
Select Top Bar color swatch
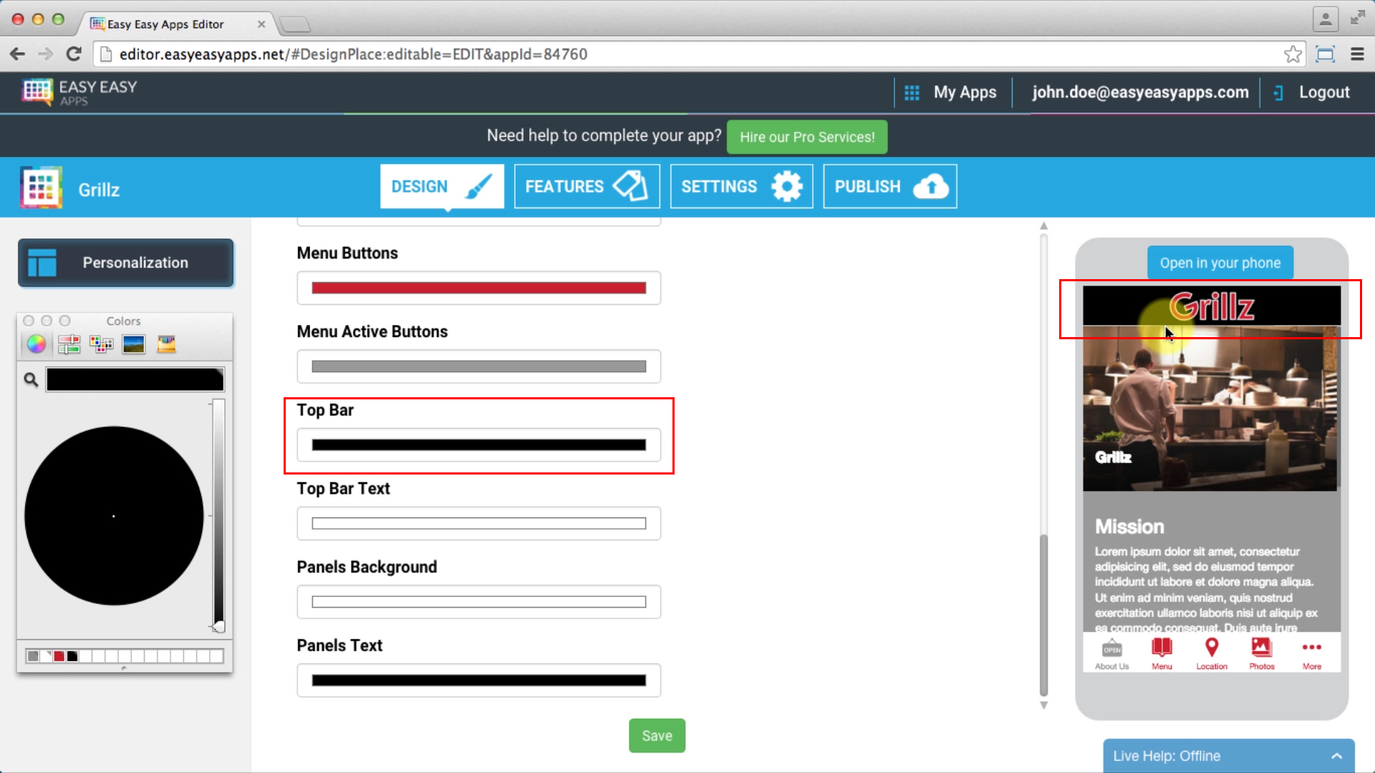point(478,444)
